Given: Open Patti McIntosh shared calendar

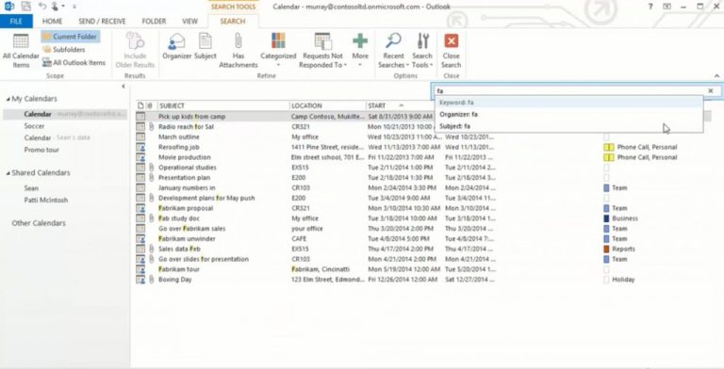Looking at the screenshot, I should [46, 201].
